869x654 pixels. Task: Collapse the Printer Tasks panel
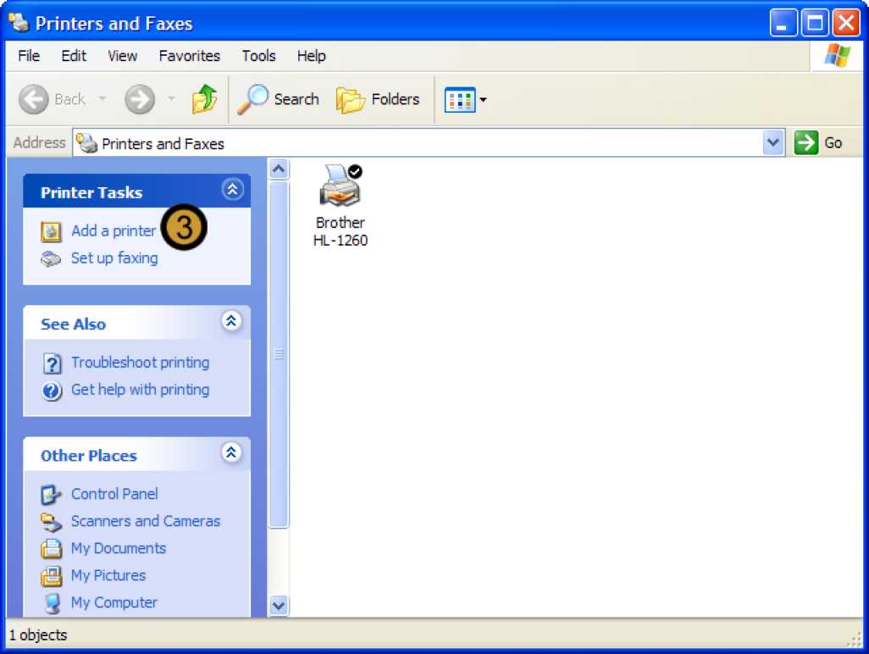[232, 190]
